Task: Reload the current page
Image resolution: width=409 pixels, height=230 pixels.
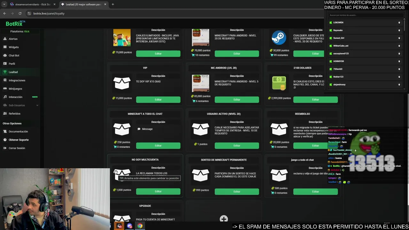Action: (x=20, y=13)
